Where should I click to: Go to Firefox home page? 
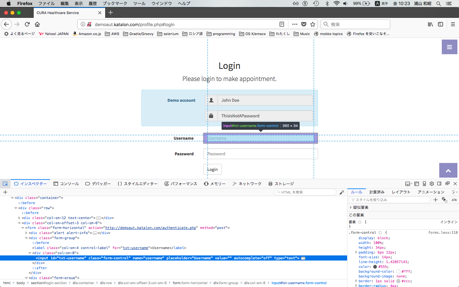click(37, 24)
